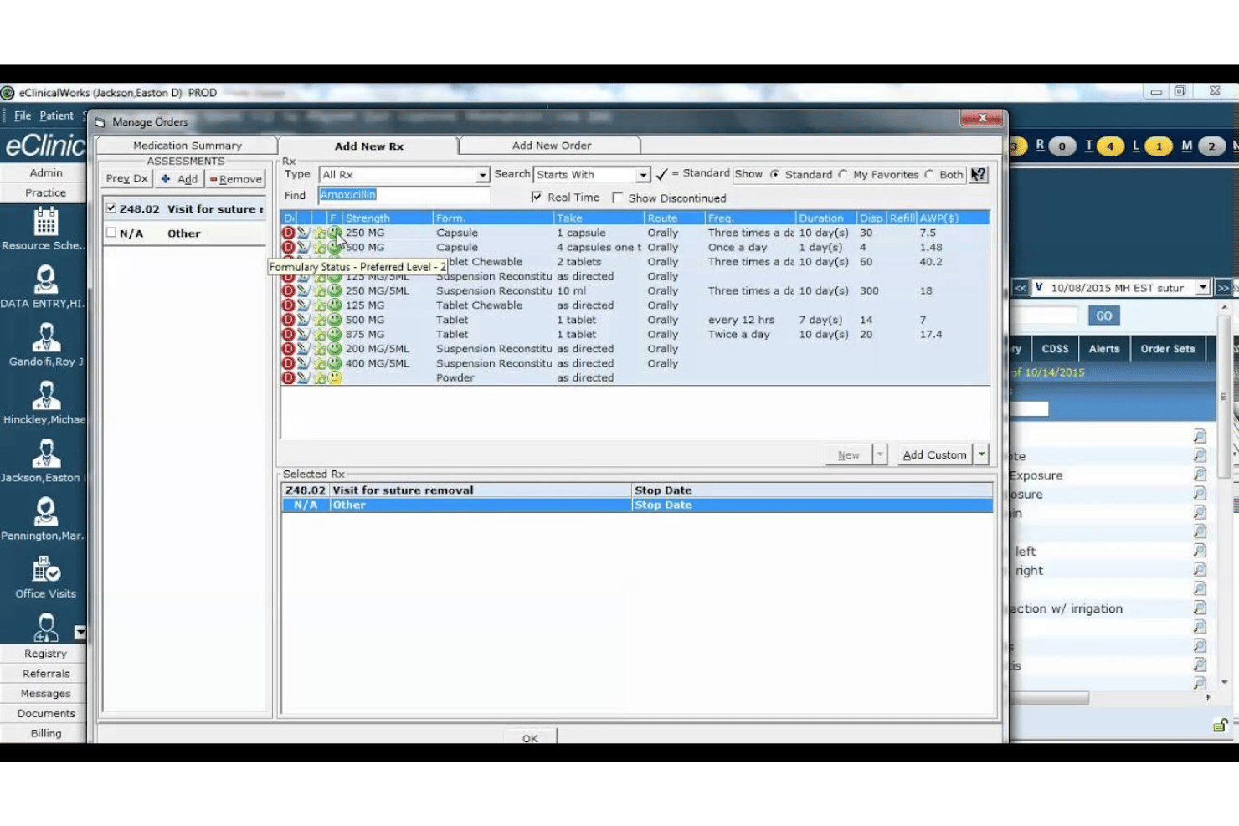Open Resource Schedule calendar icon
Screen dimensions: 1239x826
[x=45, y=222]
